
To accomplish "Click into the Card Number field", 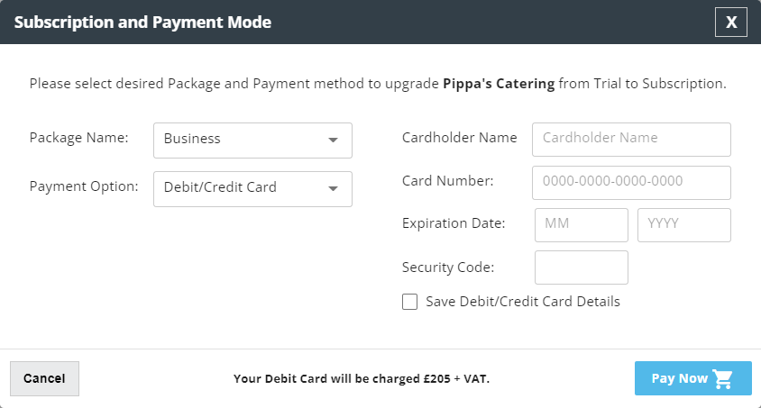I will (x=631, y=183).
